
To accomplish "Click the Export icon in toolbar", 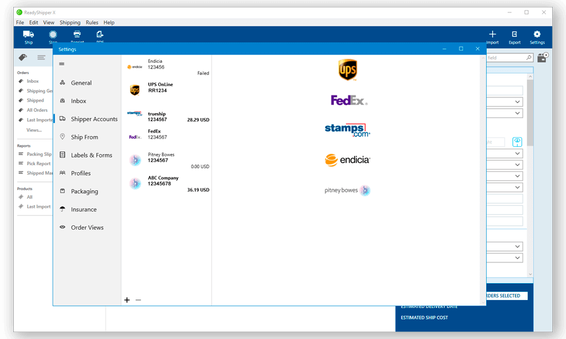I will (514, 35).
